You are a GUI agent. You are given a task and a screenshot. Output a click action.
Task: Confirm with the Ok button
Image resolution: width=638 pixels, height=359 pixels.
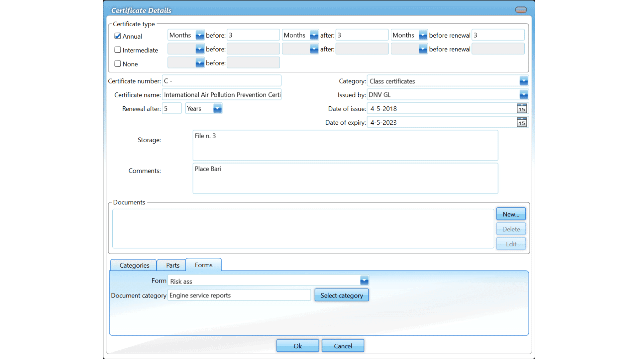[x=297, y=346]
